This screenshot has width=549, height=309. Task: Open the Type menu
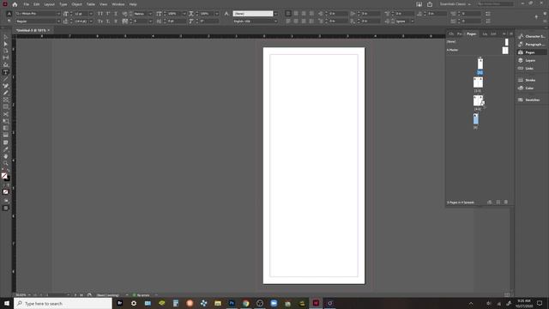63,4
